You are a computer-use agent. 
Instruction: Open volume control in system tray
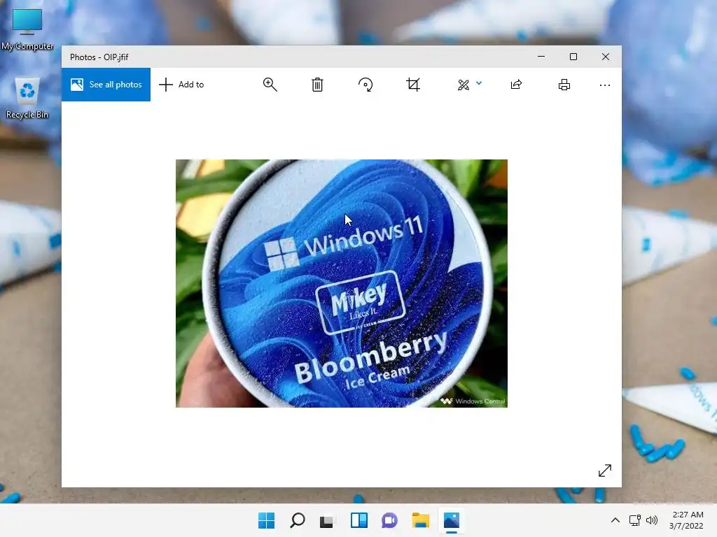pos(652,520)
